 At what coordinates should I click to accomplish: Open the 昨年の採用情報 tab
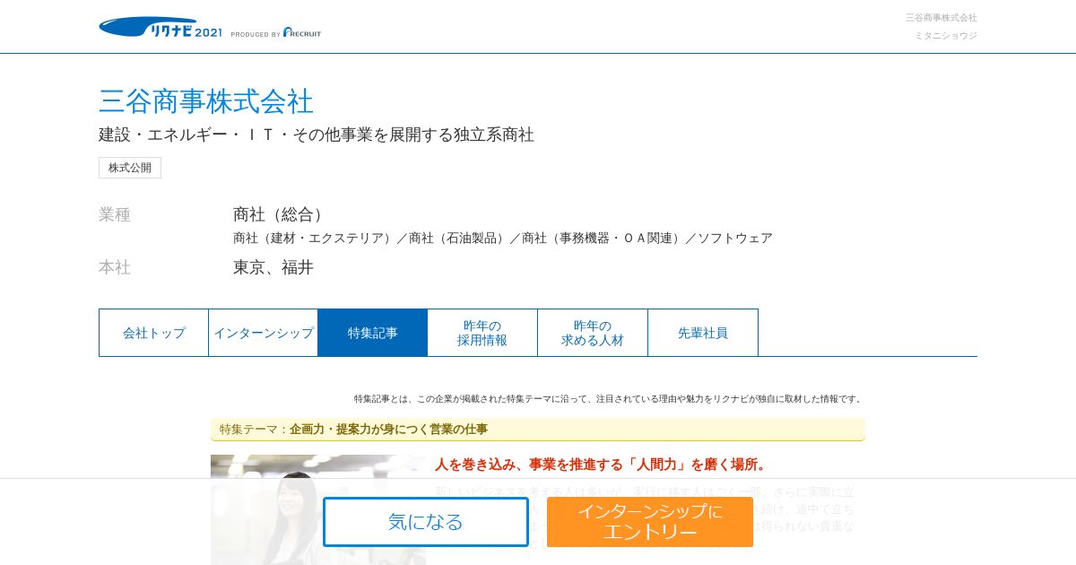(x=482, y=333)
